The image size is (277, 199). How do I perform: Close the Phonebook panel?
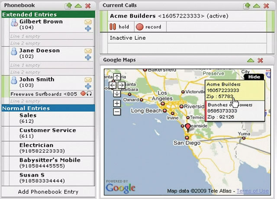point(88,6)
